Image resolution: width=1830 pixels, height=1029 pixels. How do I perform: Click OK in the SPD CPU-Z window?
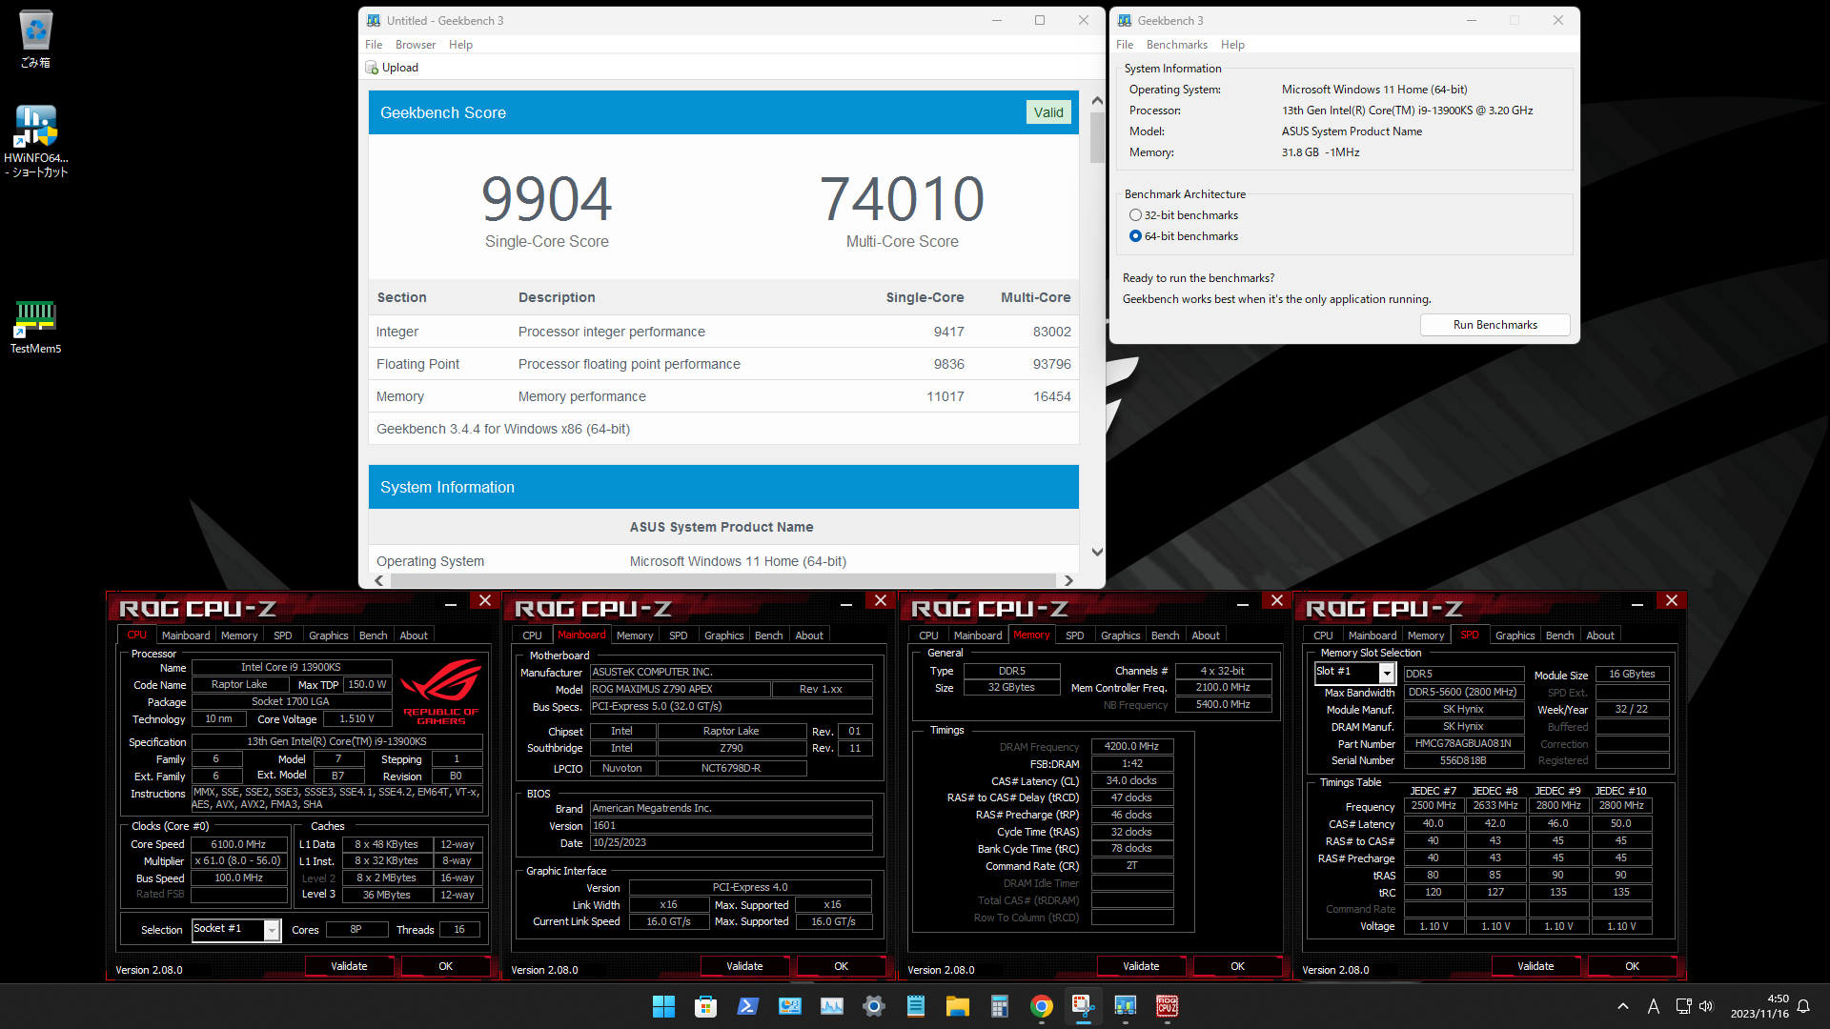1632,966
